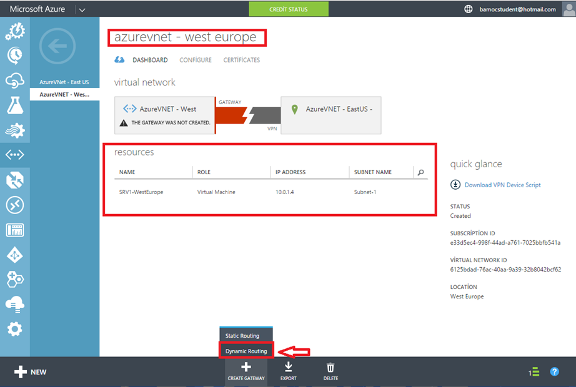Expand the Microsoft Azure dropdown chevron
Image resolution: width=576 pixels, height=387 pixels.
point(82,10)
